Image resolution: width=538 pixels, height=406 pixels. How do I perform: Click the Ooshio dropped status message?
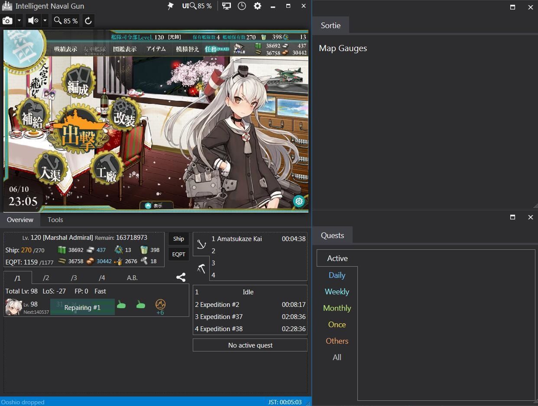[x=23, y=402]
